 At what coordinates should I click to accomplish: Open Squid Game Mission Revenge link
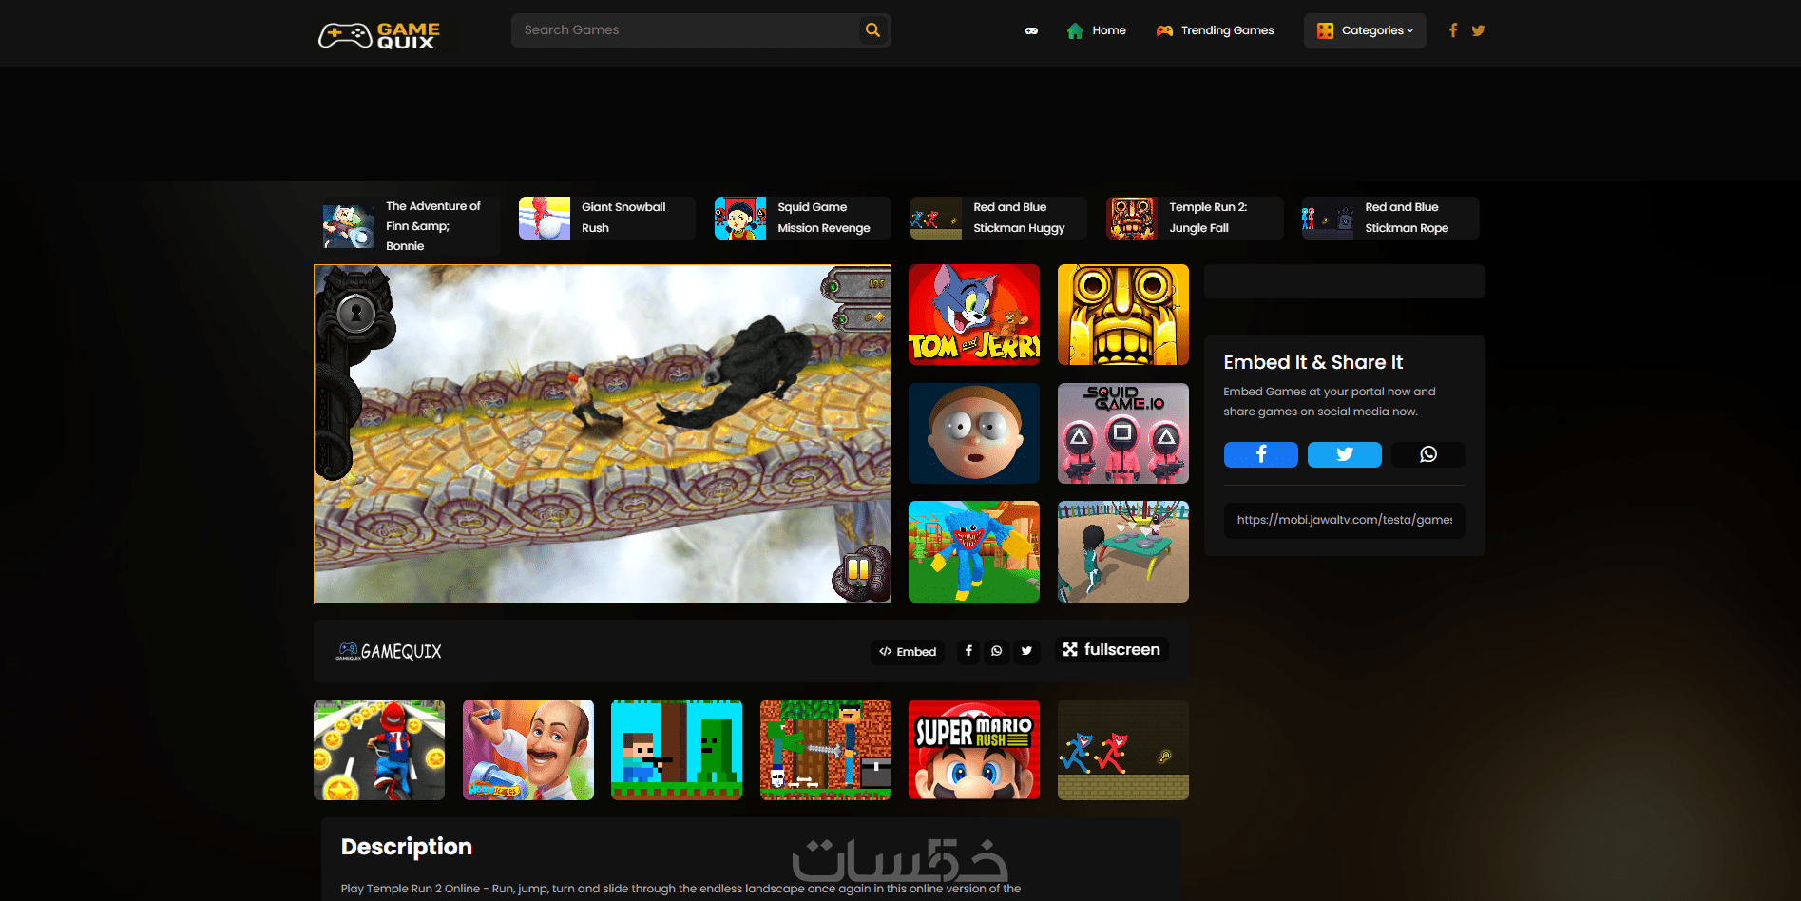(803, 218)
